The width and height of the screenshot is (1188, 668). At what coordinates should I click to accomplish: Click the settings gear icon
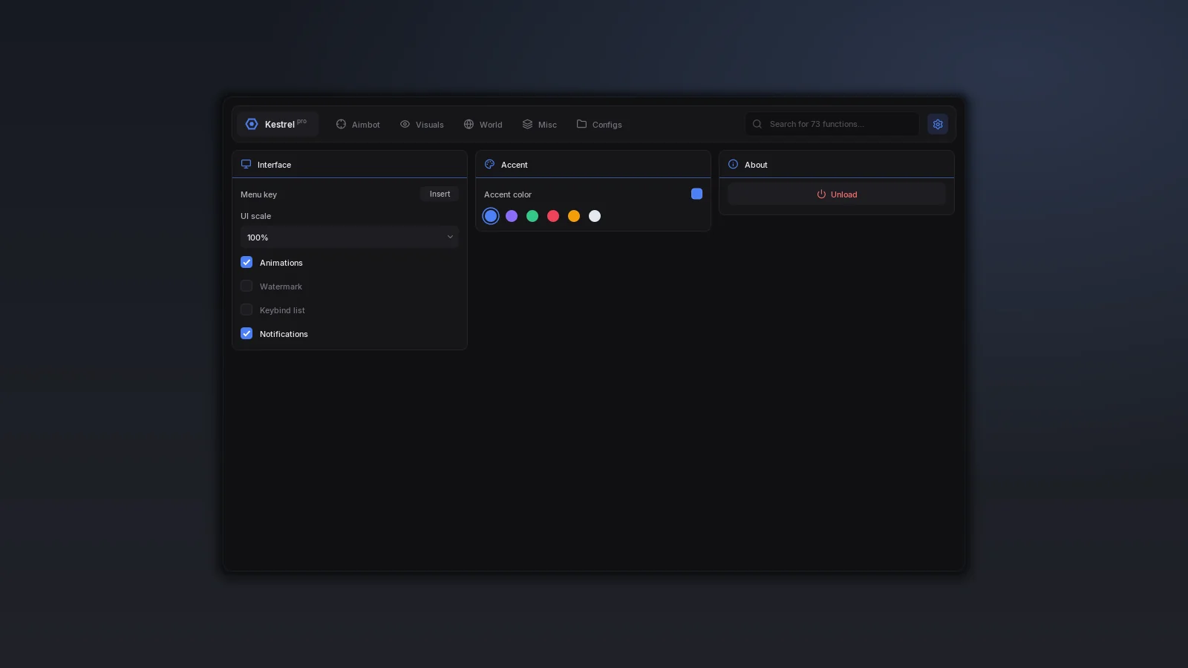click(x=938, y=124)
